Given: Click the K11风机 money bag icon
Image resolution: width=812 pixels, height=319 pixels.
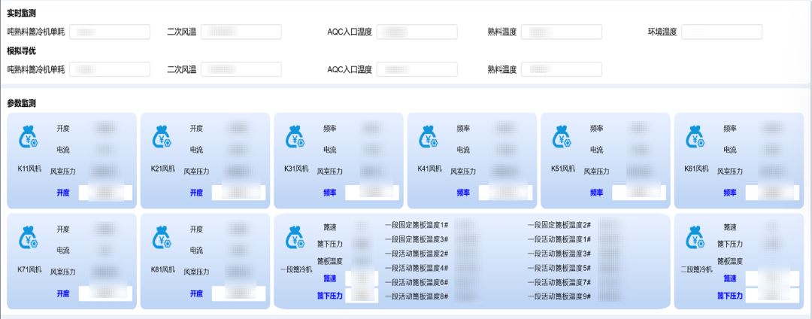Looking at the screenshot, I should pos(30,137).
